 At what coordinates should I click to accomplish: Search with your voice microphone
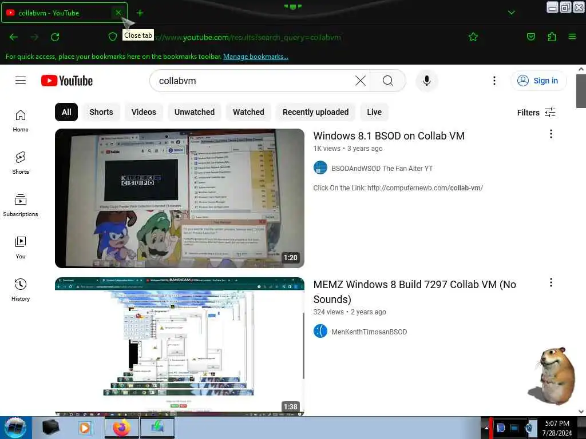(426, 81)
